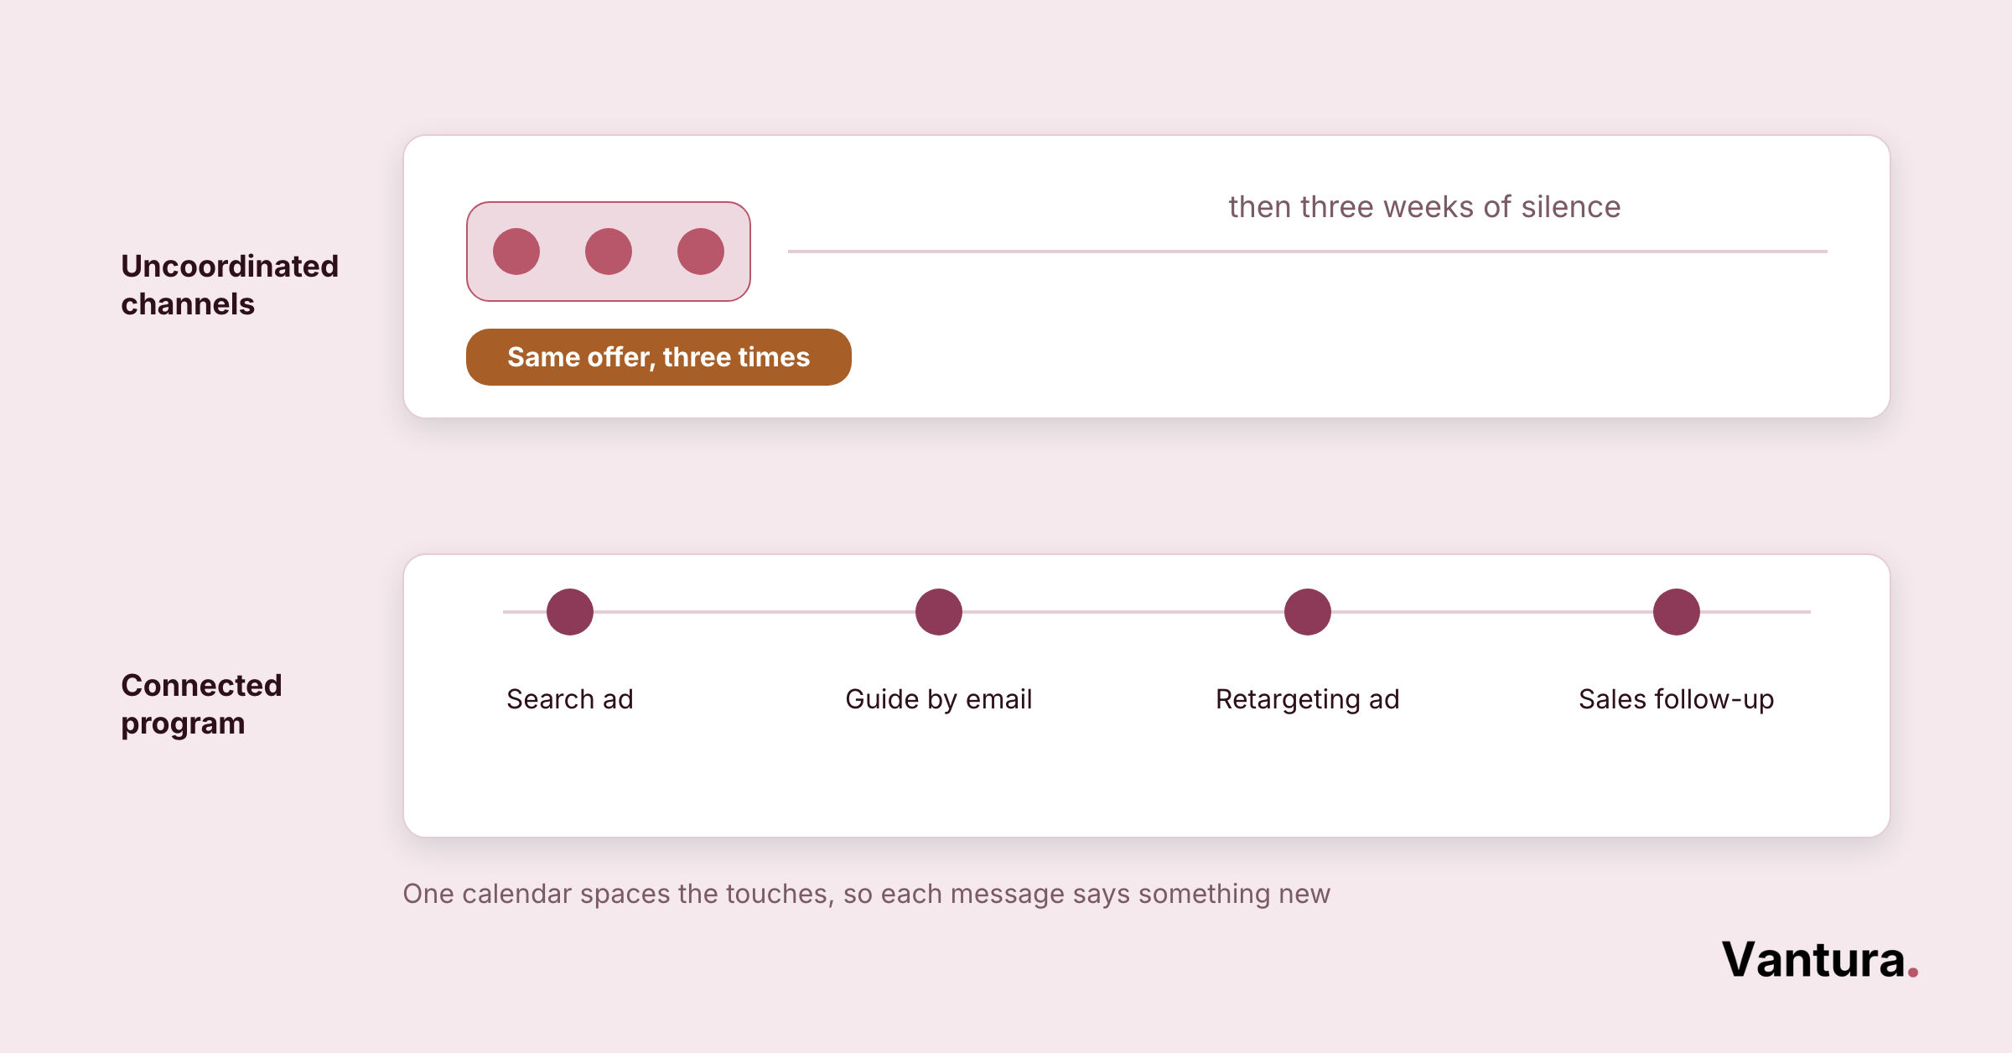Click the Search ad label

tap(570, 698)
